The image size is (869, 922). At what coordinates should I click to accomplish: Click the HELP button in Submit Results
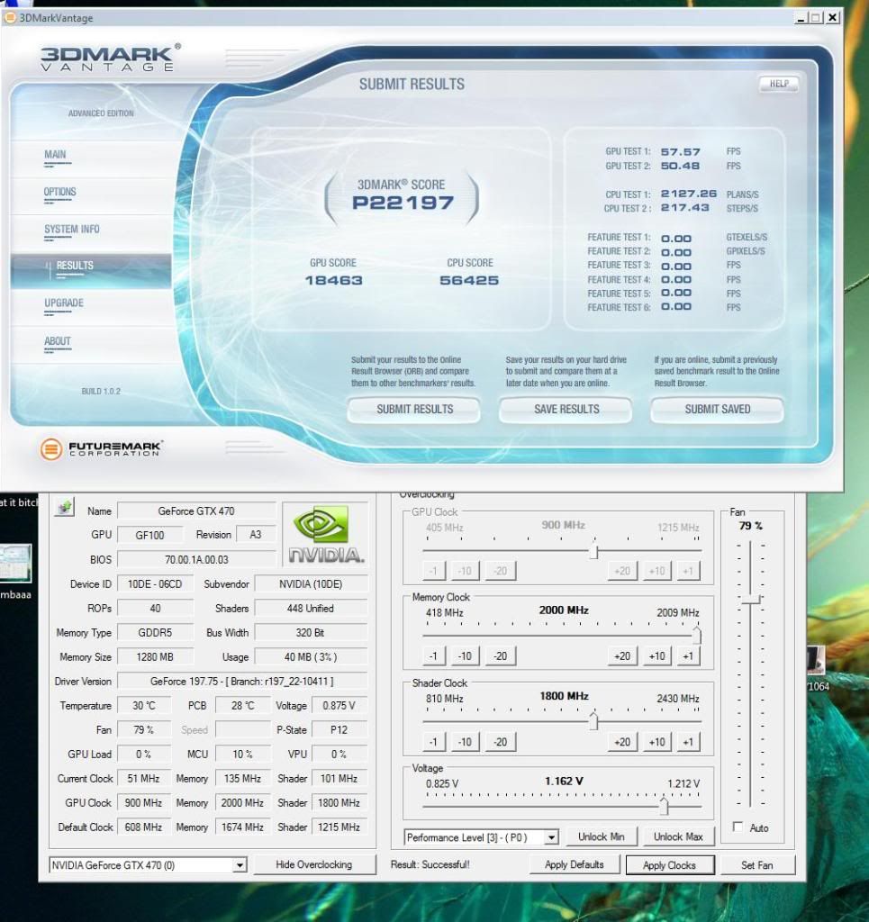click(x=779, y=84)
